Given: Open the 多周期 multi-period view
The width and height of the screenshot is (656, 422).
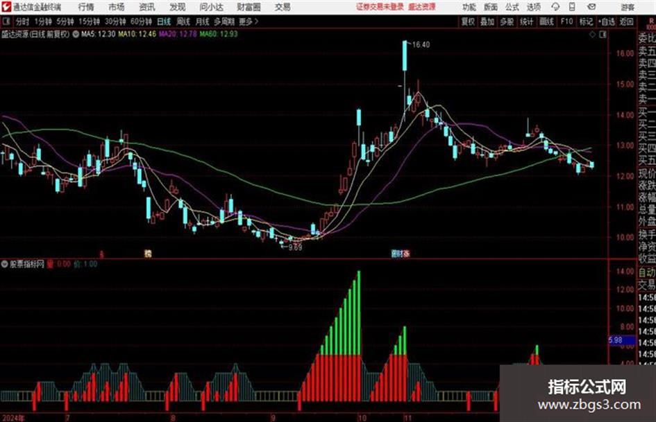Looking at the screenshot, I should 224,21.
